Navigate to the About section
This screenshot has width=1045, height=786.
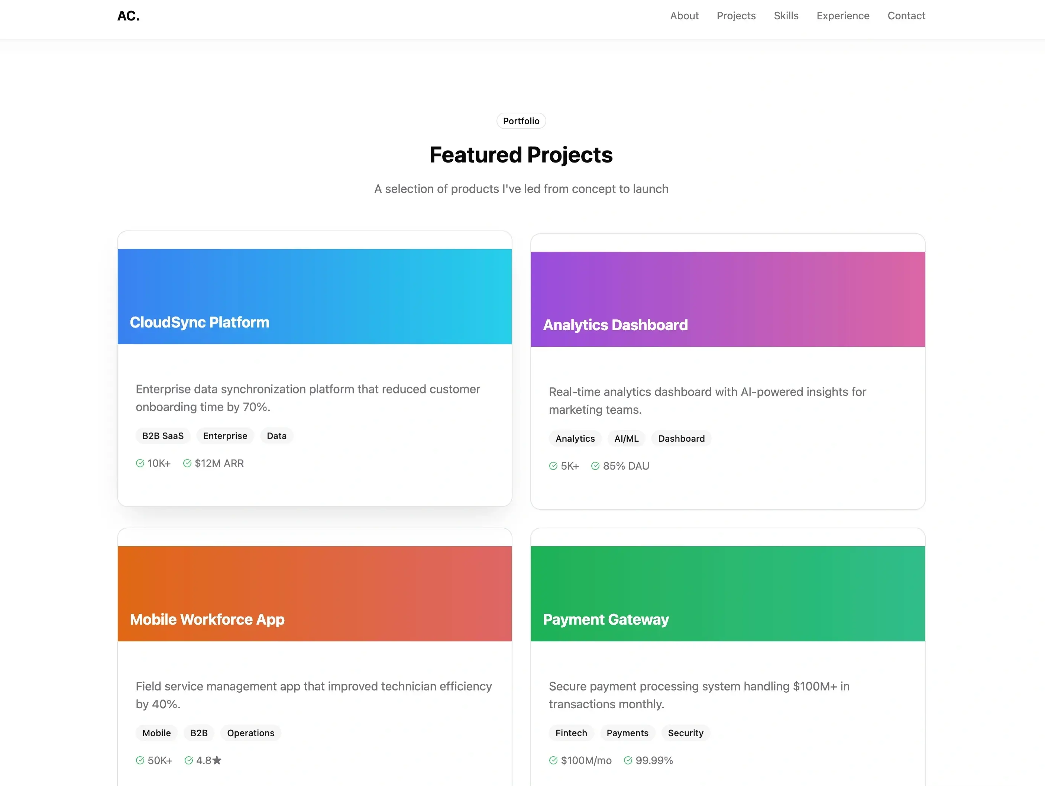tap(684, 16)
